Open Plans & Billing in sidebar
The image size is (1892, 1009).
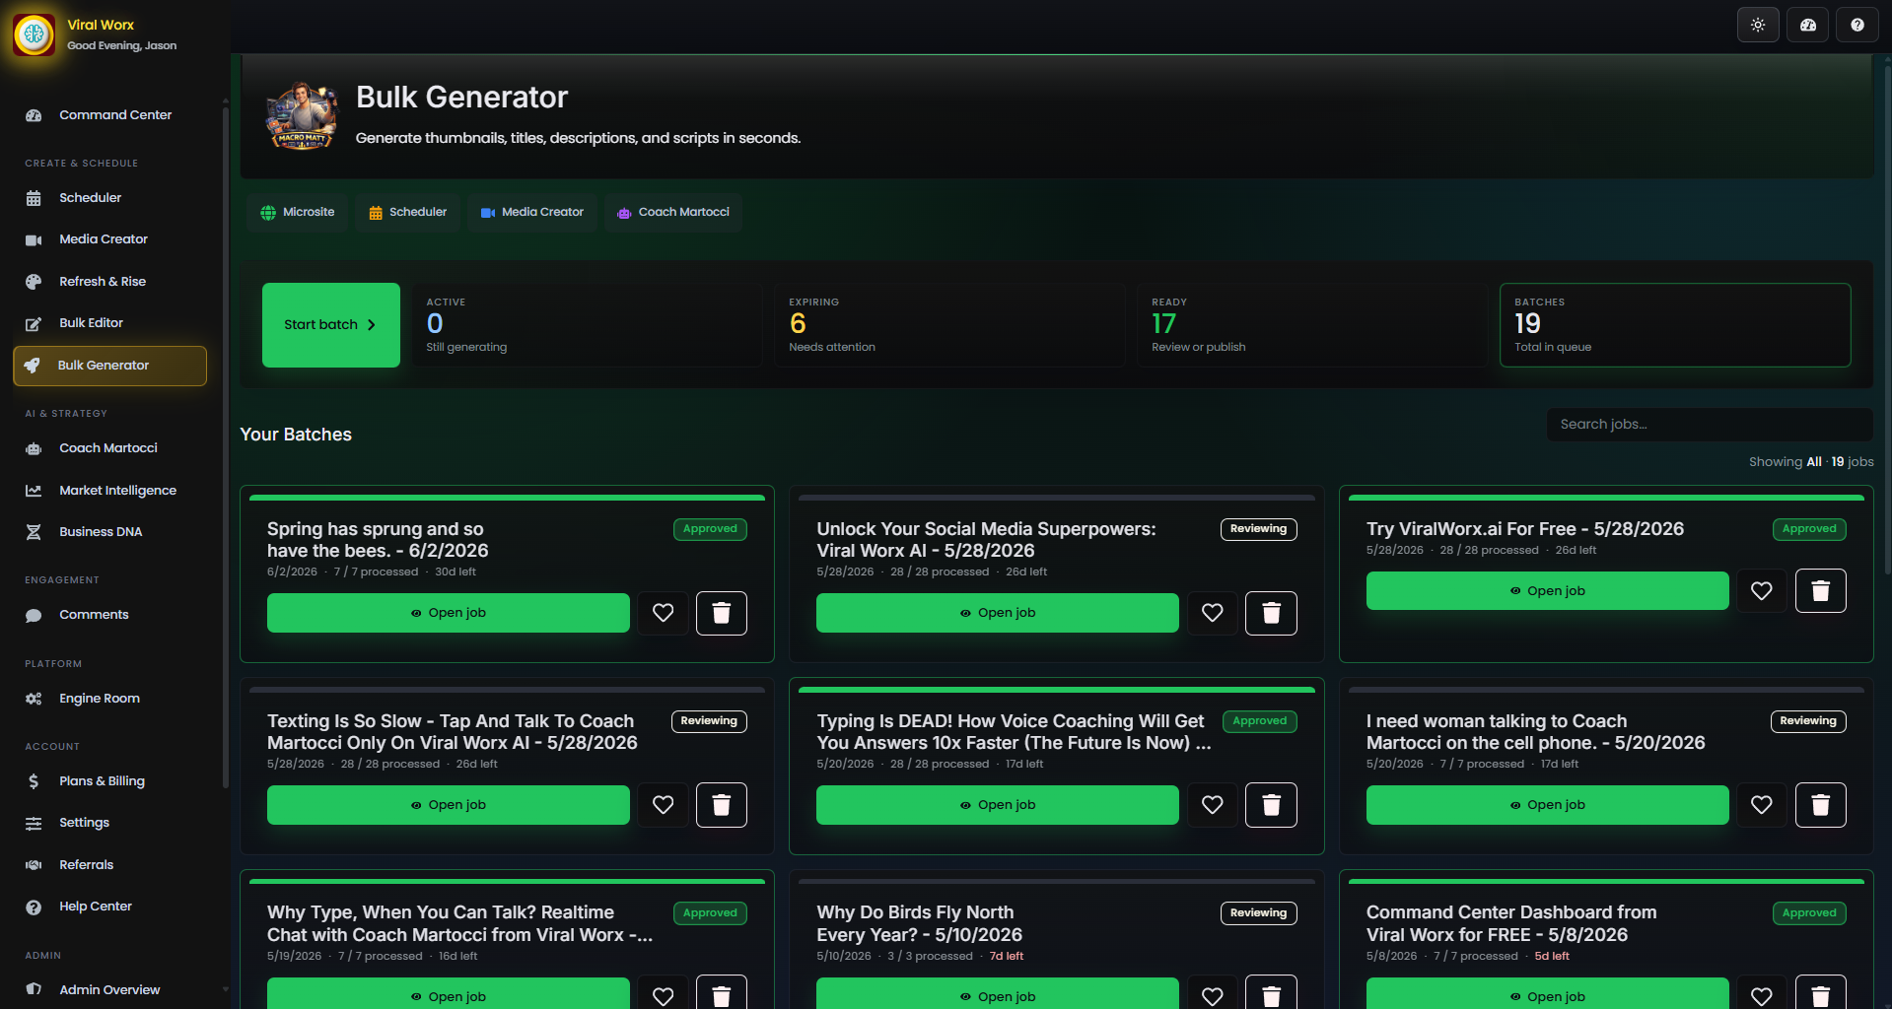[x=110, y=781]
